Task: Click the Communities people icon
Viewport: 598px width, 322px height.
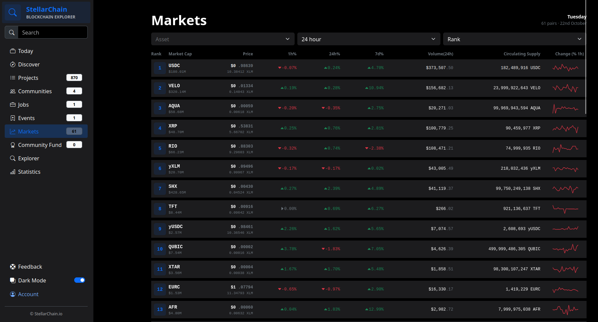Action: tap(13, 91)
